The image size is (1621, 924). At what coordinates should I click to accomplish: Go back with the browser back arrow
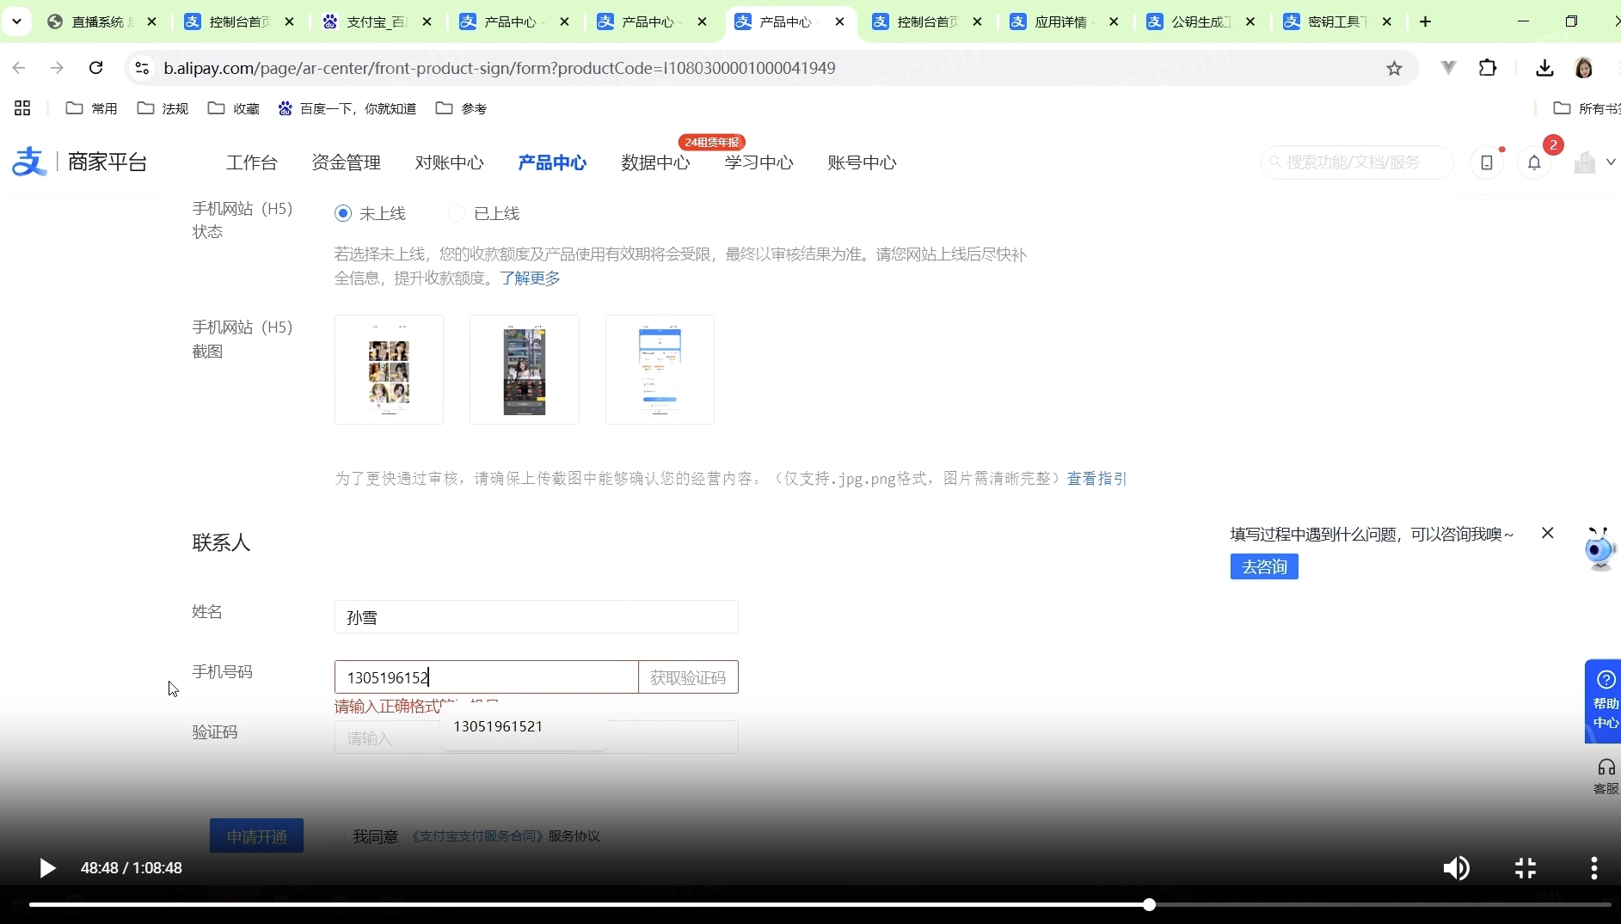[x=19, y=68]
